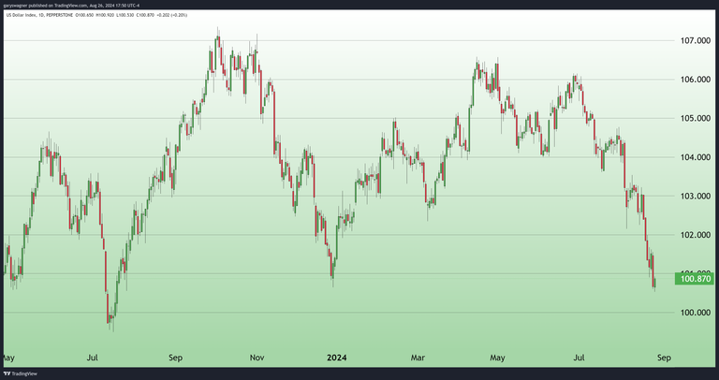719x380 pixels.
Task: Click the 106.000 price axis label
Action: coord(693,80)
